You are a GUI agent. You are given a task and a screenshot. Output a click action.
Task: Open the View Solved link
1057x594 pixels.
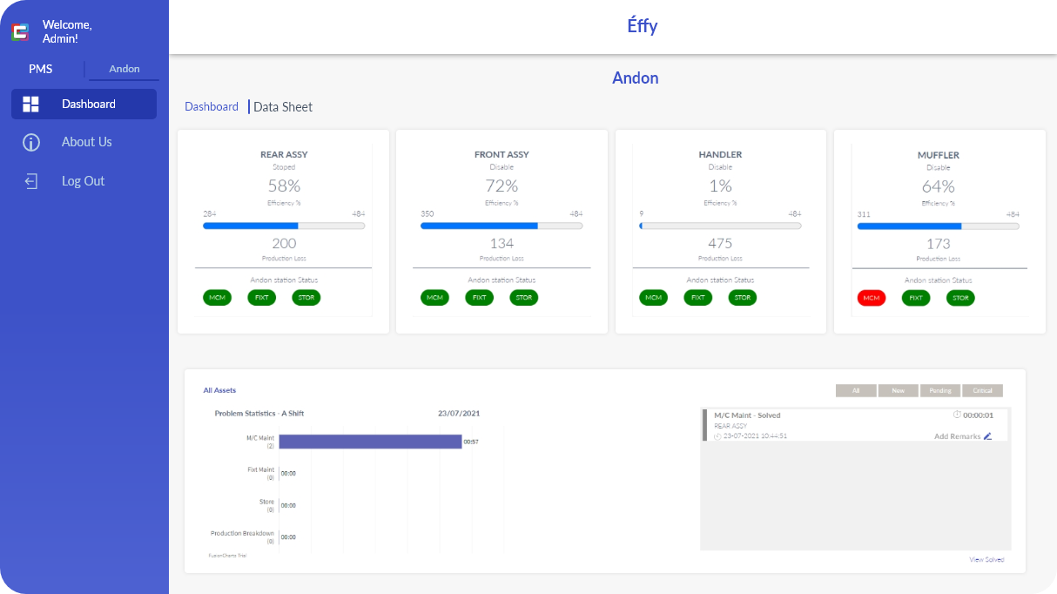tap(986, 559)
